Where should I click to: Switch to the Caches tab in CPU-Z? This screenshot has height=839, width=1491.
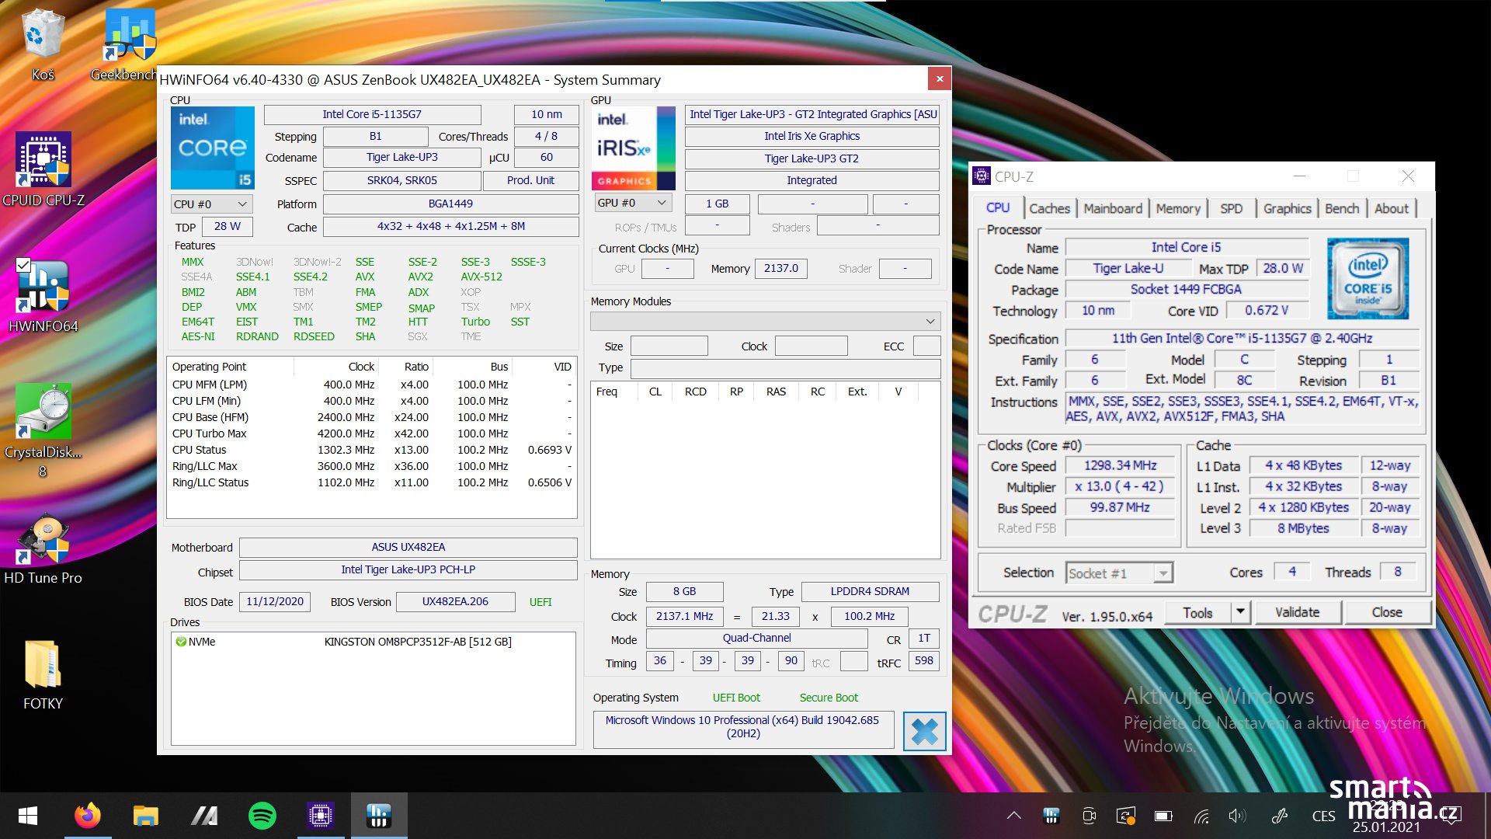point(1049,208)
